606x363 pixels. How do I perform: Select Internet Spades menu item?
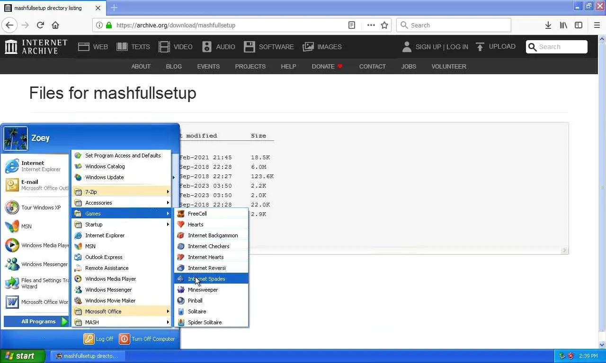click(x=211, y=279)
